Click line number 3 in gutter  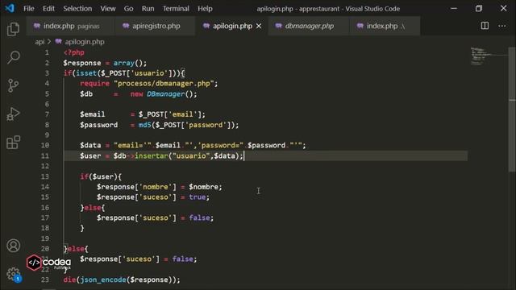pos(47,73)
